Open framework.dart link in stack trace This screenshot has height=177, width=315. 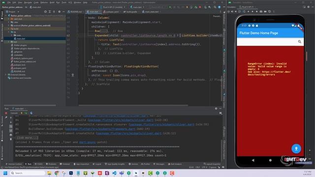[100, 129]
